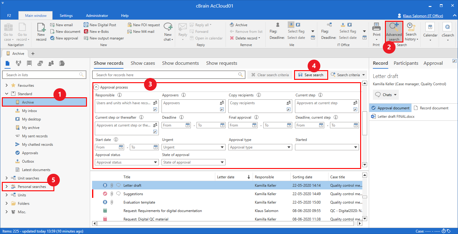458x234 pixels.
Task: Open the Urgent dropdown
Action: point(222,147)
